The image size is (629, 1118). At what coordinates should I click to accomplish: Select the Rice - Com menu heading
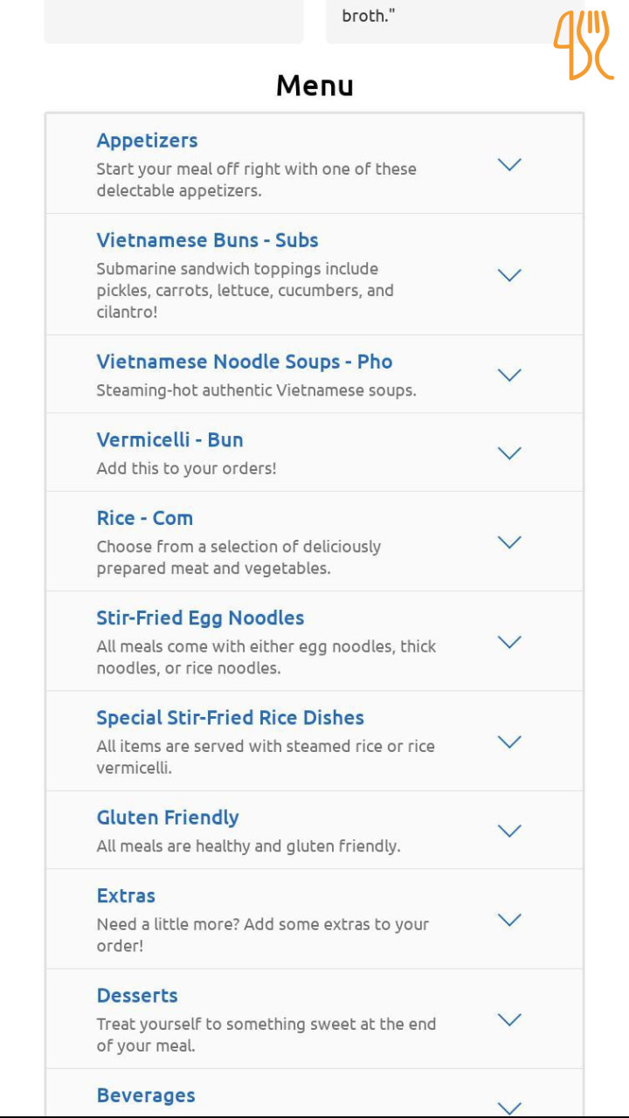click(x=144, y=518)
